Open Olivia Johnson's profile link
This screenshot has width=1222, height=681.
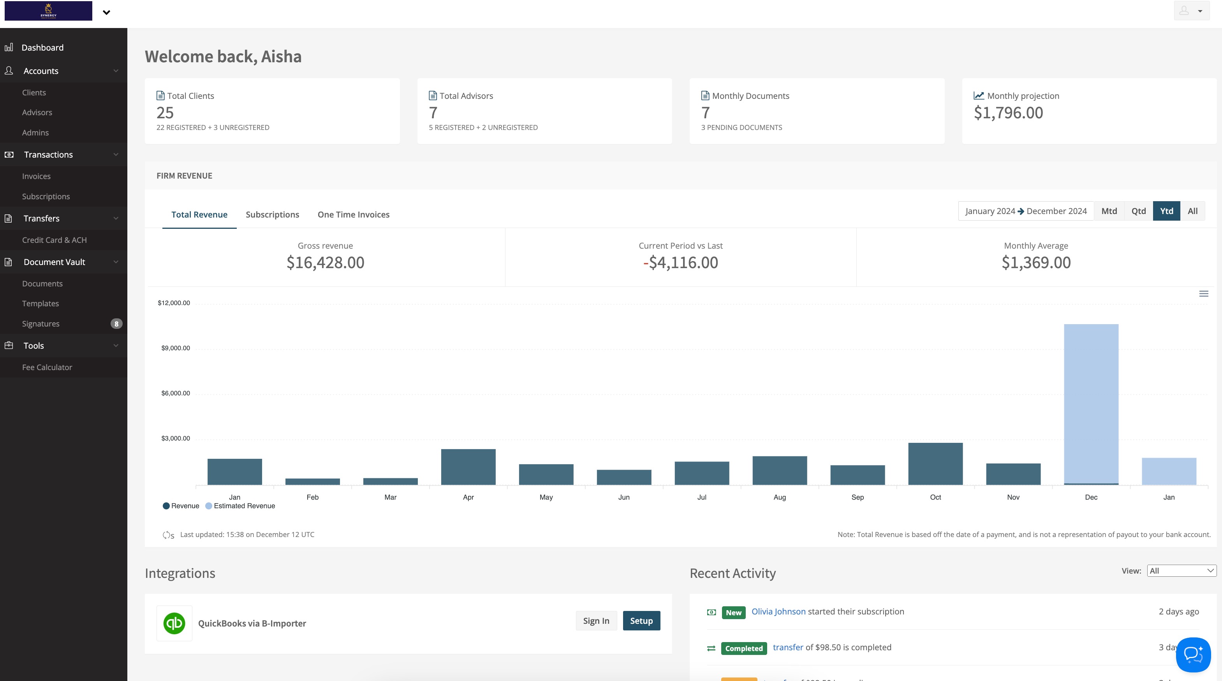click(x=778, y=612)
